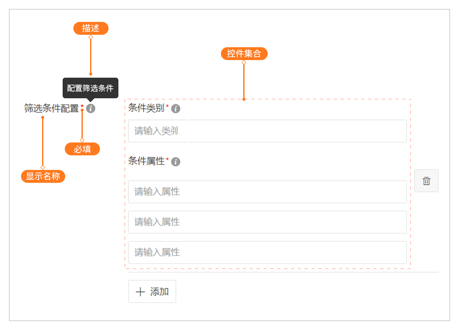Delete the condition group with trash icon

tap(426, 181)
